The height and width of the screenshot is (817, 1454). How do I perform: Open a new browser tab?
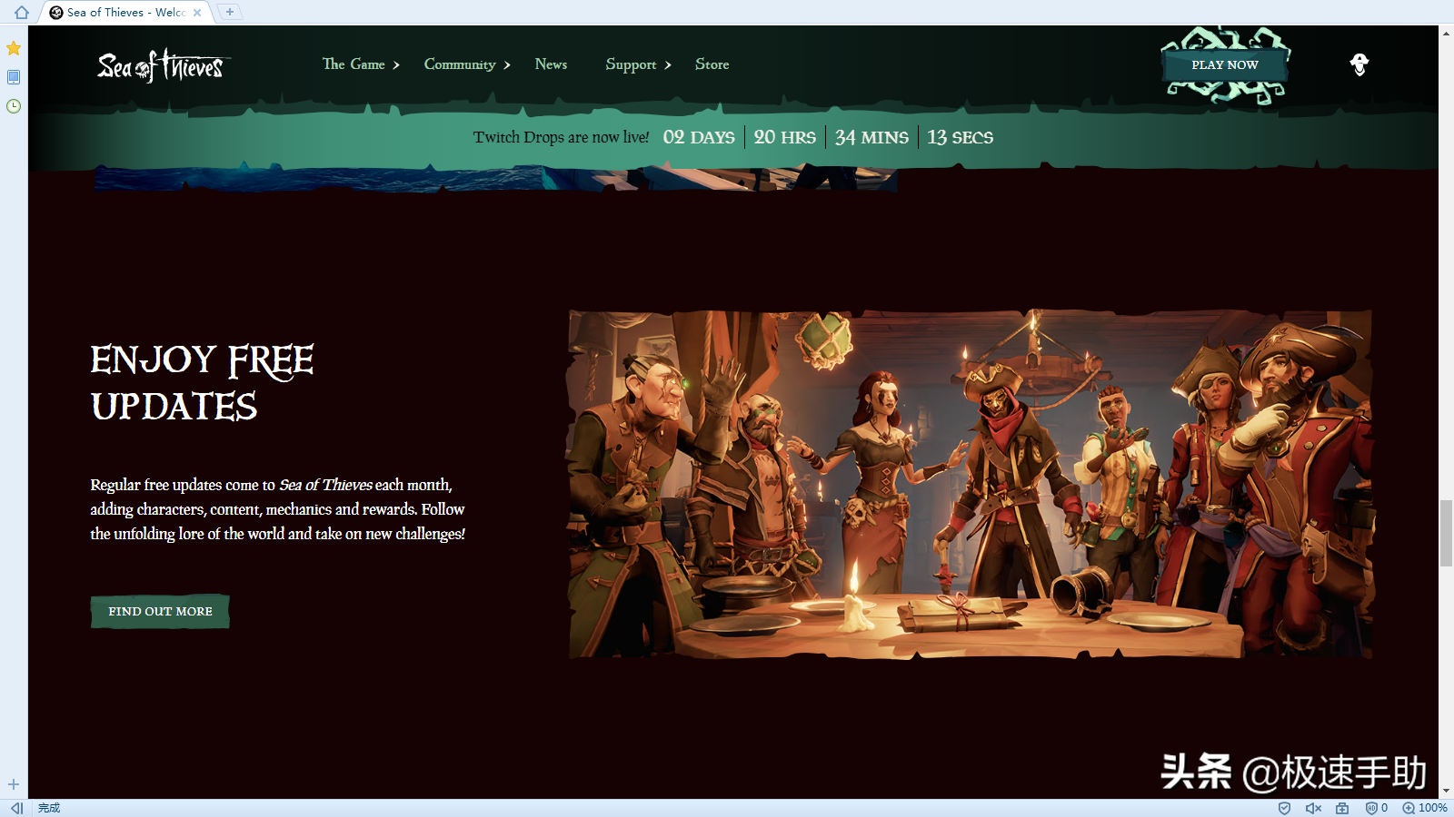(230, 12)
